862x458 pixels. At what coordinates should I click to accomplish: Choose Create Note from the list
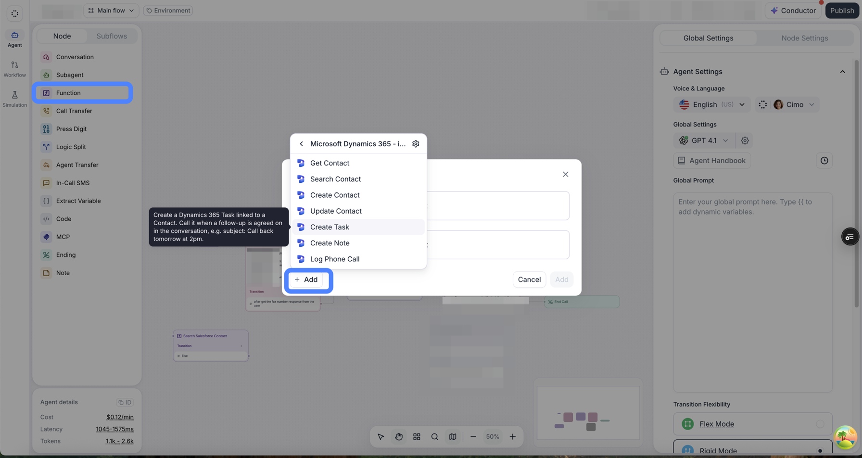click(x=358, y=243)
